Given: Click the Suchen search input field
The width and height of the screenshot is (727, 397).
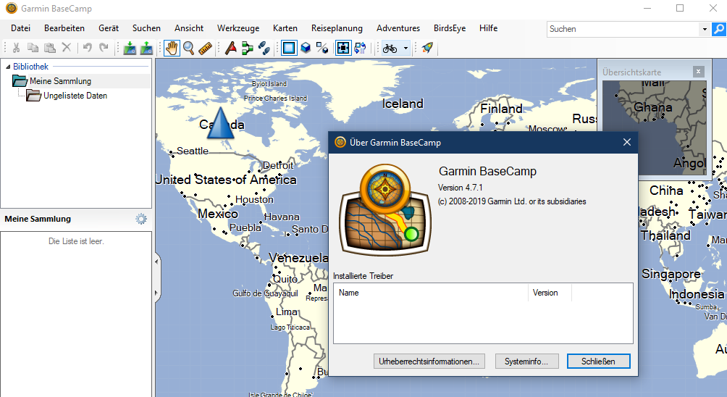Looking at the screenshot, I should pyautogui.click(x=623, y=29).
